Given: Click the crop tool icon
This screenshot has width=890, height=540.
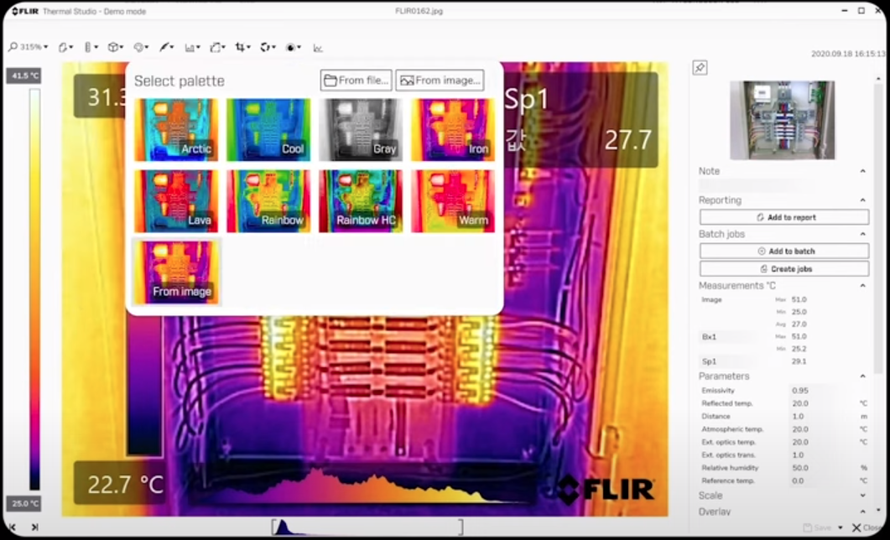Looking at the screenshot, I should 242,47.
